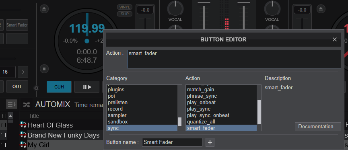
Task: Expand sideview panel up arrow
Action: tap(10, 116)
